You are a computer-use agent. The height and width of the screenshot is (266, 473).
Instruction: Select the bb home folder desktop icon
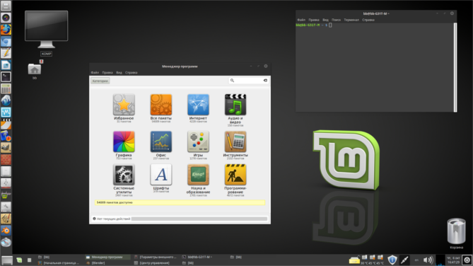[35, 70]
